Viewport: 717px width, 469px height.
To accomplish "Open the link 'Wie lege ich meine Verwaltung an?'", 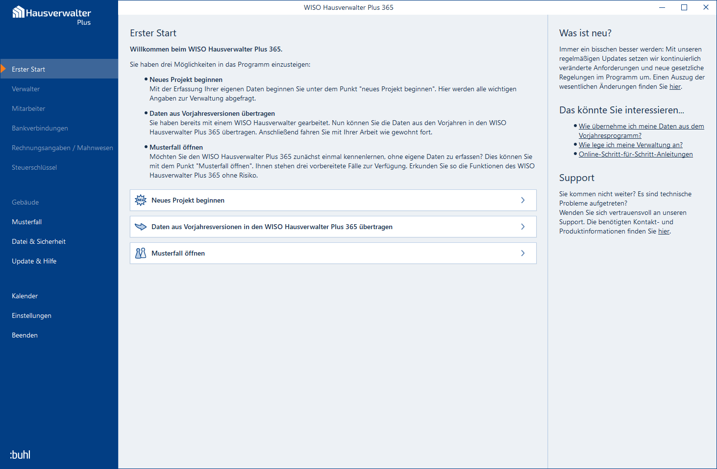I will click(630, 145).
